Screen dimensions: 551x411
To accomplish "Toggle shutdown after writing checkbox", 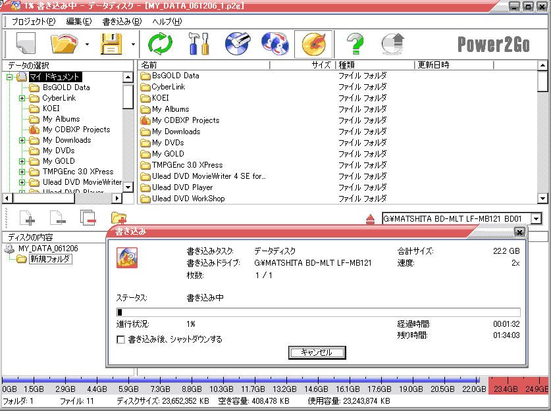I will pyautogui.click(x=120, y=339).
